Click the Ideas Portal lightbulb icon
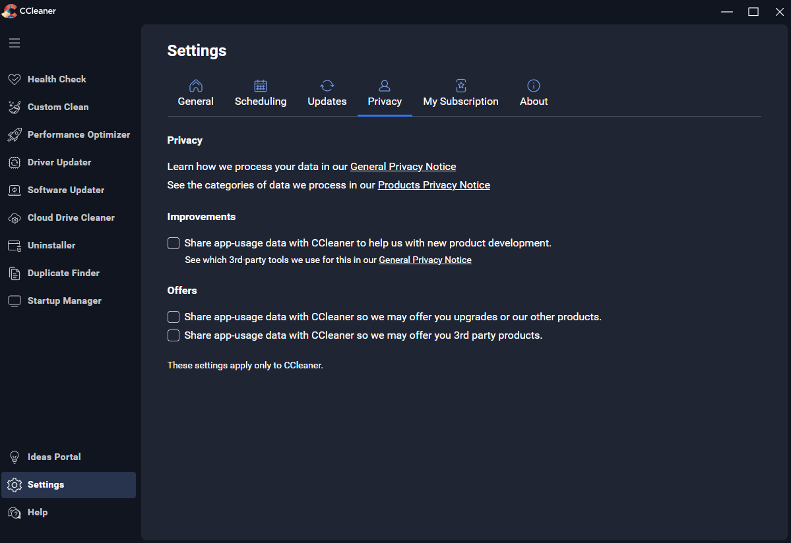 click(15, 457)
